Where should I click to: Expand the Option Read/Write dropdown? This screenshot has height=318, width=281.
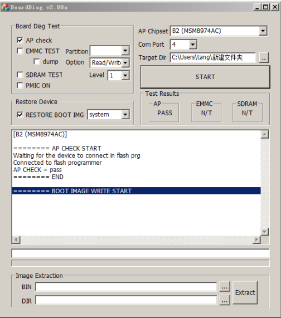click(125, 63)
